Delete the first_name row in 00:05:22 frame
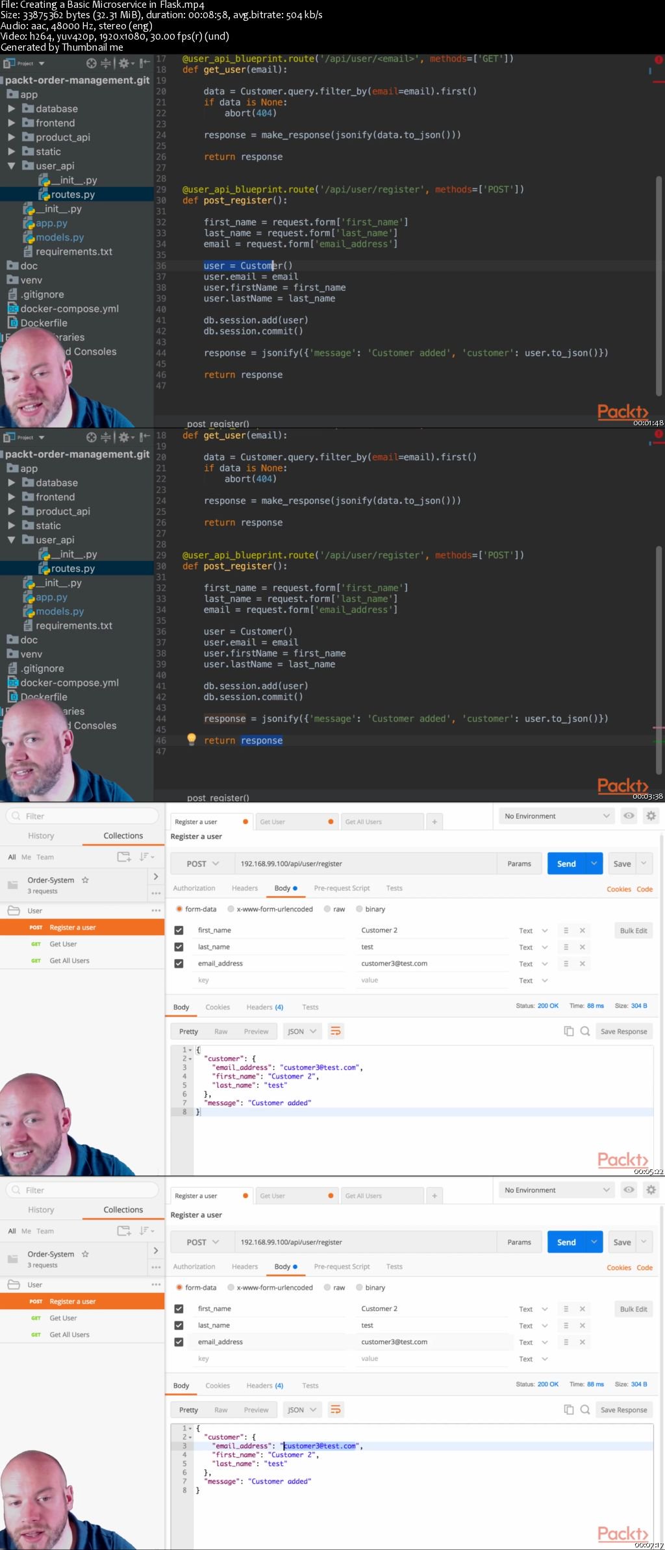Image resolution: width=665 pixels, height=1550 pixels. 583,931
